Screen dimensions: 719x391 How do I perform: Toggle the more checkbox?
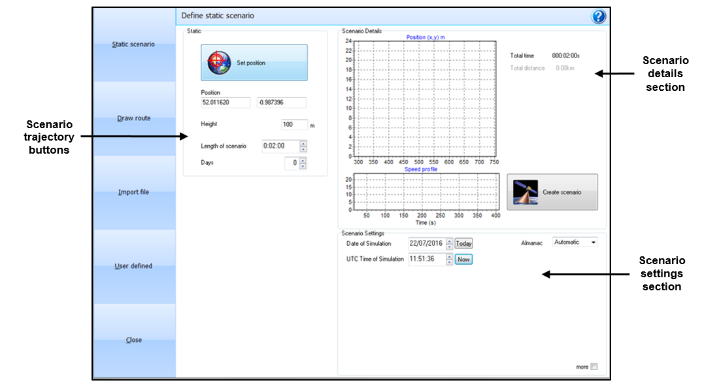(594, 367)
